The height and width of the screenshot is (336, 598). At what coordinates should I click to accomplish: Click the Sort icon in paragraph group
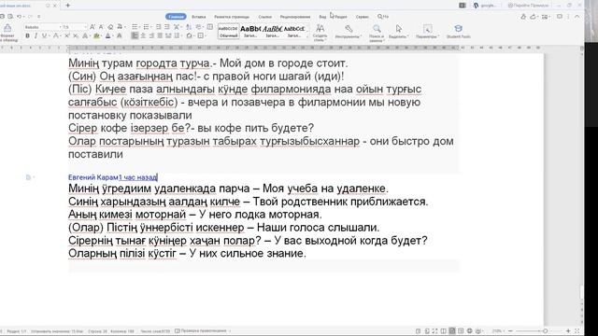point(189,27)
